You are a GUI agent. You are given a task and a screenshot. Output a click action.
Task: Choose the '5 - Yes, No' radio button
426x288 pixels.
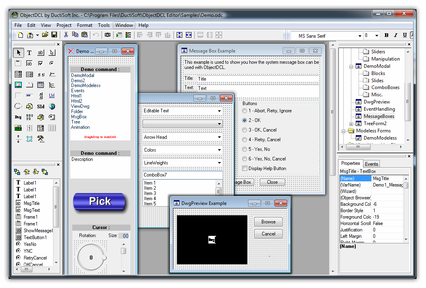coord(245,149)
